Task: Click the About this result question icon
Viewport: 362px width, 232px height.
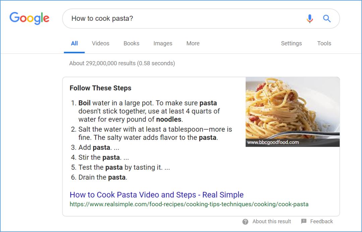Action: click(245, 222)
